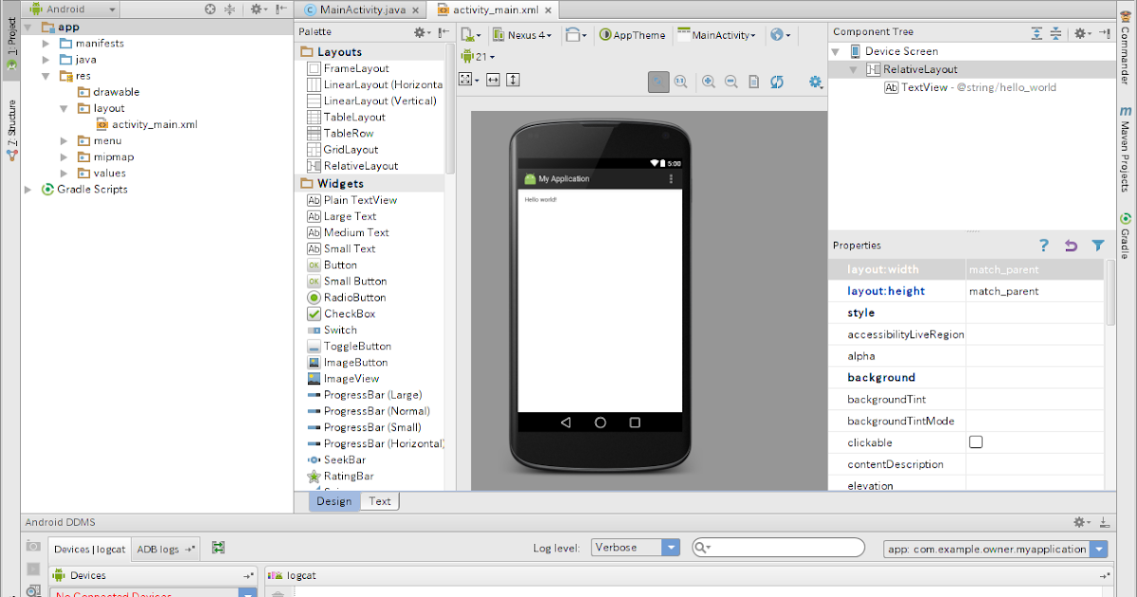Click the zoom to fit screen icon
This screenshot has height=597, width=1137.
pos(659,81)
